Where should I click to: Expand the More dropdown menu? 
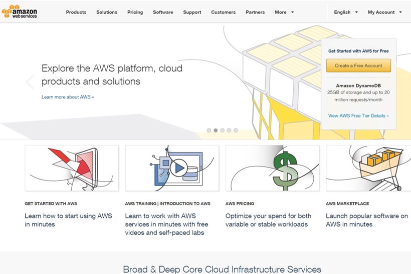coord(284,12)
